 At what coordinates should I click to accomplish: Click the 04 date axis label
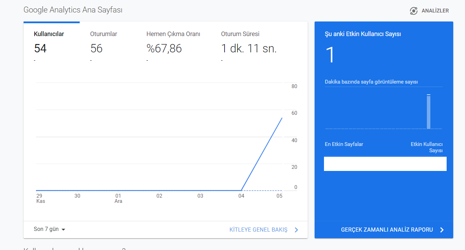(241, 196)
